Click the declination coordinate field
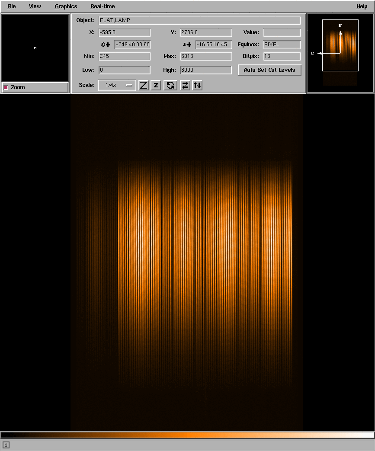Image resolution: width=375 pixels, height=451 pixels. tap(214, 45)
